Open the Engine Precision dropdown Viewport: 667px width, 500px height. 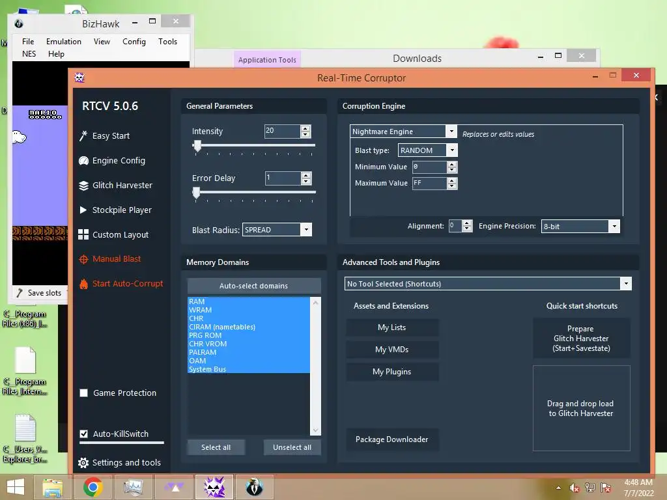pyautogui.click(x=614, y=226)
